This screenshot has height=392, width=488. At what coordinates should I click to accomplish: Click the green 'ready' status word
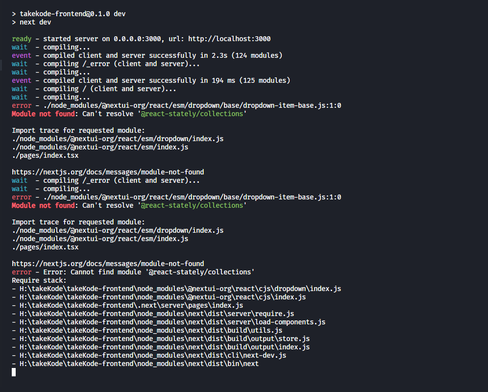coord(22,39)
